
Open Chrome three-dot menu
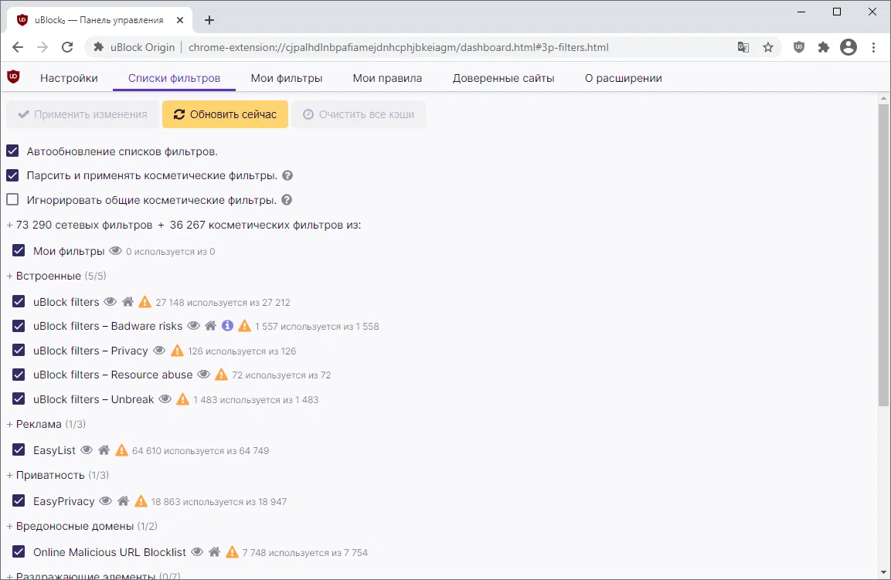coord(873,48)
